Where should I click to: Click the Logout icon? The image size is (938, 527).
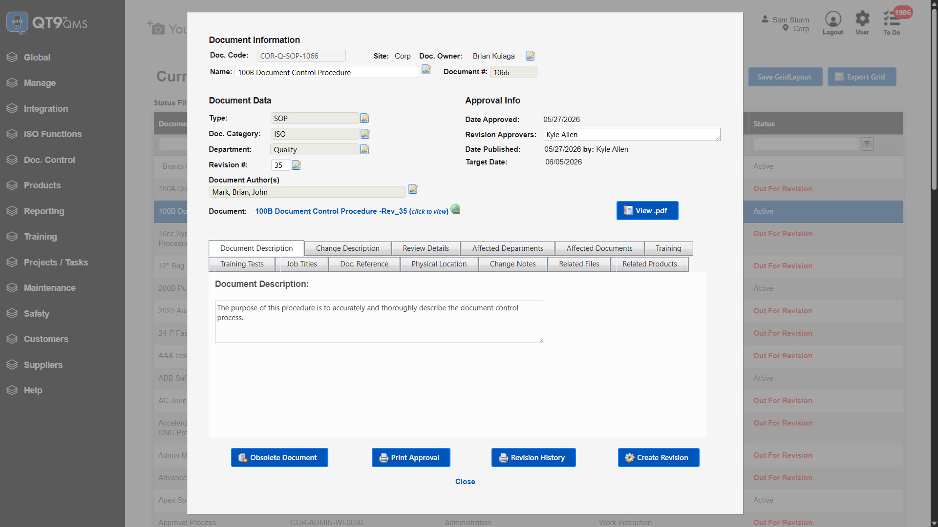click(x=833, y=23)
